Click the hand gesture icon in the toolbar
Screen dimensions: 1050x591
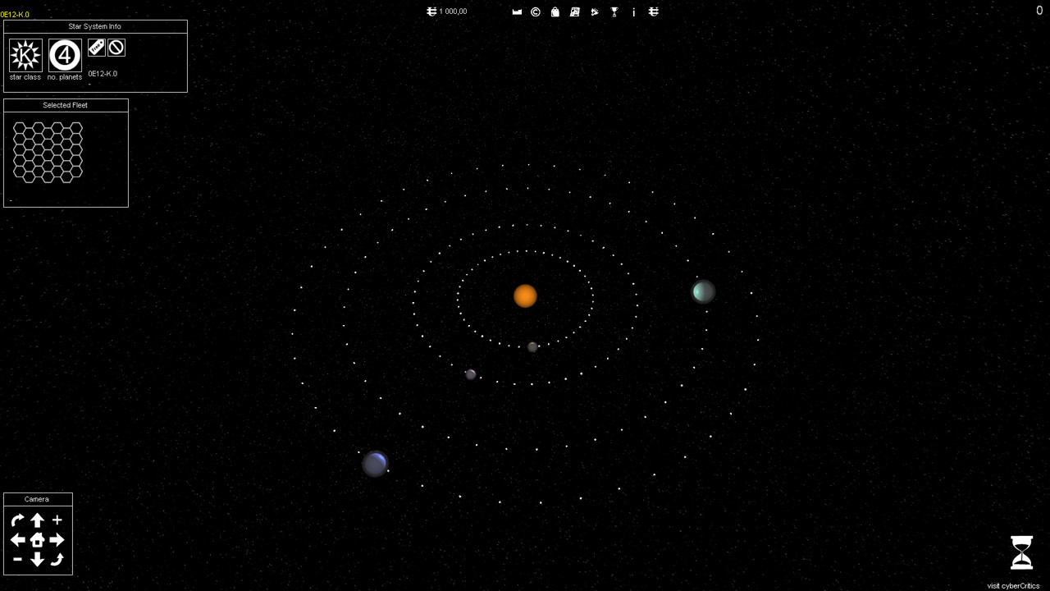[x=595, y=11]
